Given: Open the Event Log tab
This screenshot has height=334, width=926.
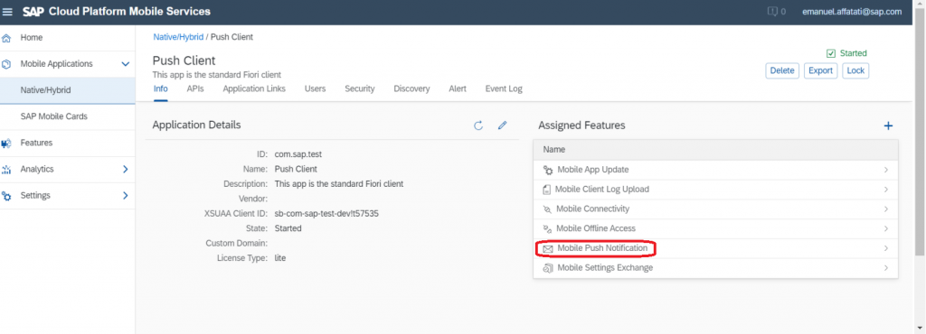Looking at the screenshot, I should click(504, 89).
